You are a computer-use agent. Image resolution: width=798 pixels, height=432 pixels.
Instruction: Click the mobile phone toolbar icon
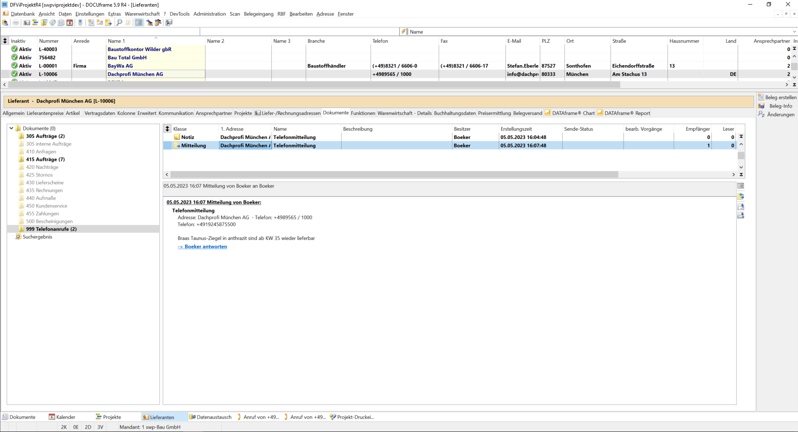click(80, 22)
